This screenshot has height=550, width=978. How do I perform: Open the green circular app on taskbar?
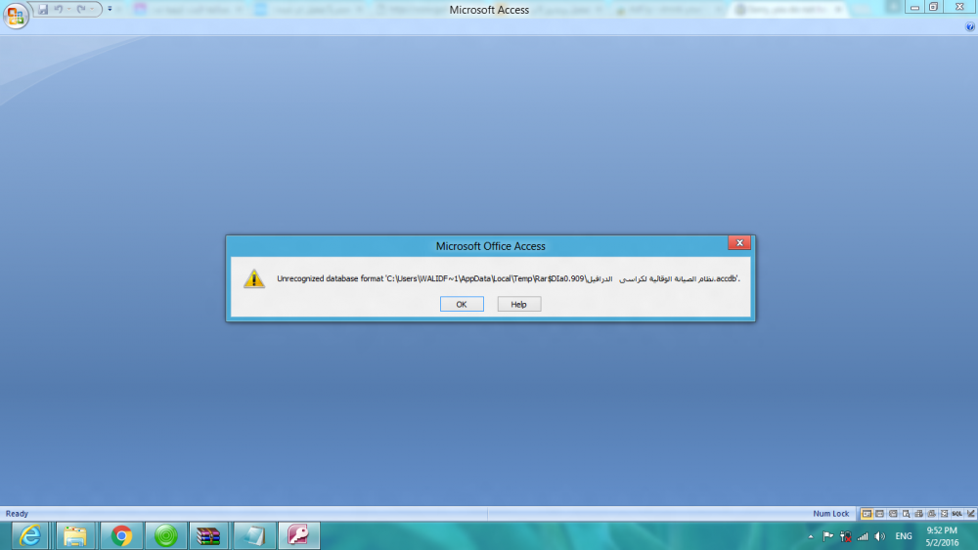tap(165, 535)
